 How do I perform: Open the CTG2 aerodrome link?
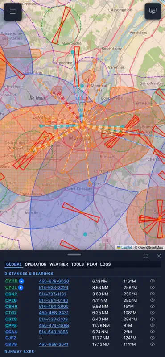tap(11, 313)
